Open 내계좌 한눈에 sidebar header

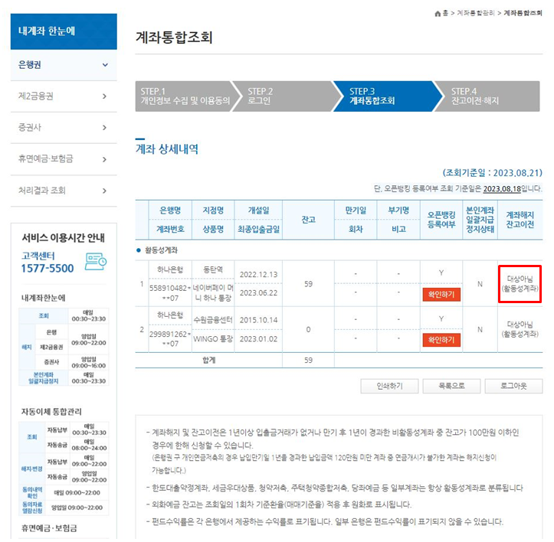pyautogui.click(x=64, y=31)
